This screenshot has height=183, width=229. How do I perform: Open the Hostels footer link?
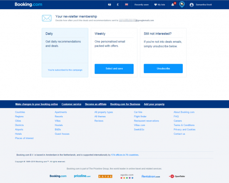(59, 125)
